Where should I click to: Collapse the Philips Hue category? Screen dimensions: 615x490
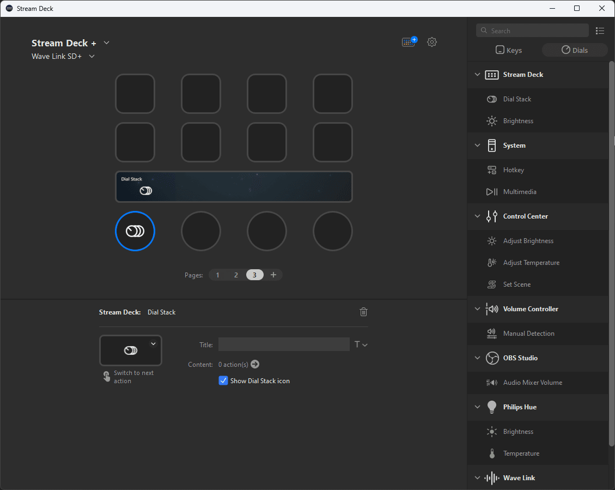478,407
